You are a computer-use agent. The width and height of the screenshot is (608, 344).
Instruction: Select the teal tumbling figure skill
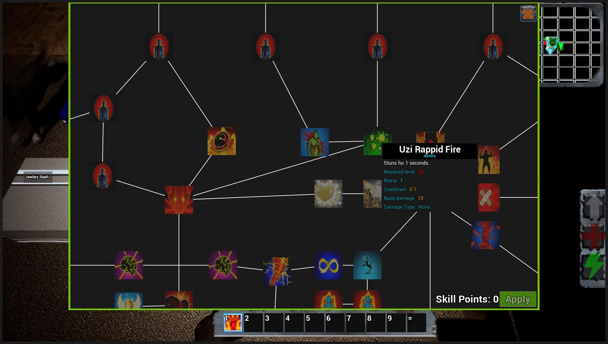click(367, 265)
